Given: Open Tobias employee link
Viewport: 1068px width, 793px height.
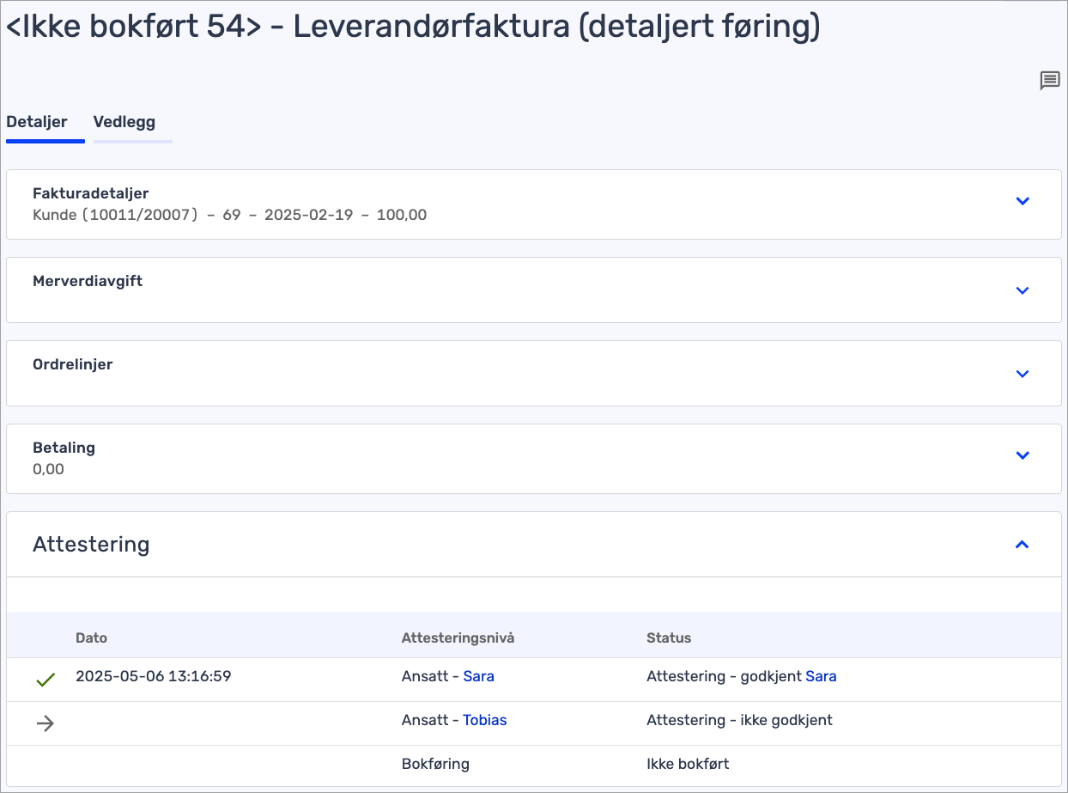Looking at the screenshot, I should coord(484,720).
